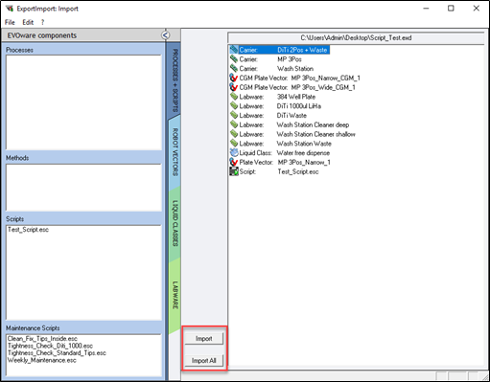Select the 'DiTi Waste' labware row

[268, 115]
